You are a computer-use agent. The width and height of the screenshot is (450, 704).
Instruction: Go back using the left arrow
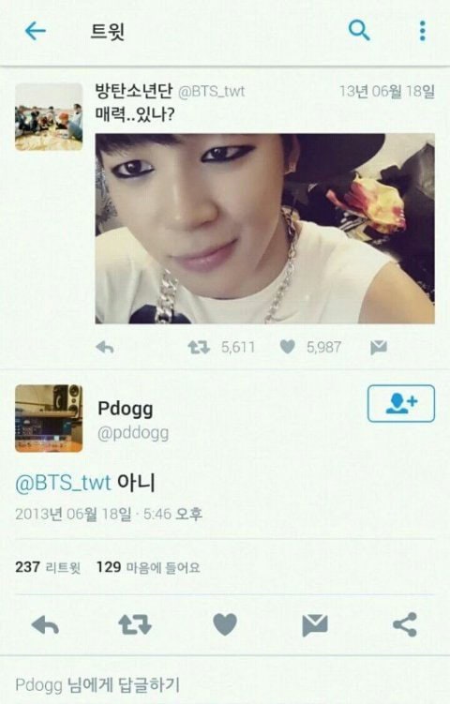[x=36, y=31]
